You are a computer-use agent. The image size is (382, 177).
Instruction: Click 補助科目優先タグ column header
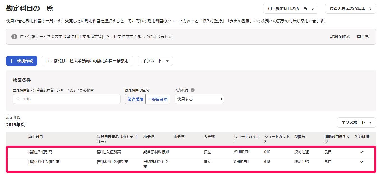click(x=337, y=139)
